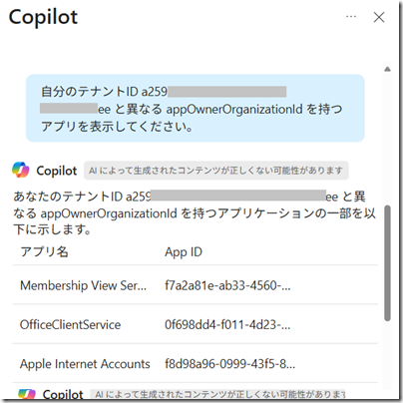The height and width of the screenshot is (403, 403).
Task: Click App ID 0f698dd4-f011-4d23-...
Action: [x=227, y=324]
